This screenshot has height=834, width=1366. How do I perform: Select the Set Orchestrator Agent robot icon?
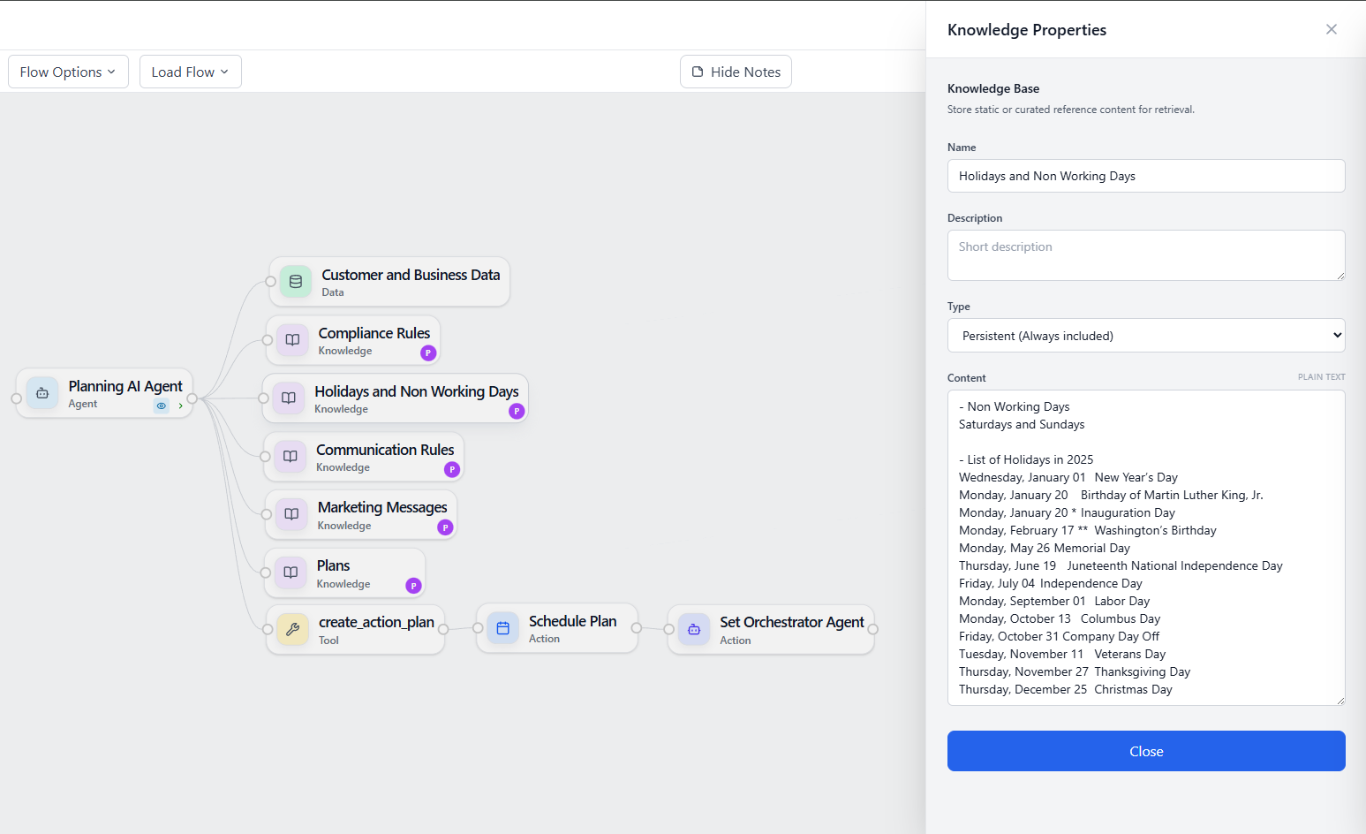coord(694,629)
